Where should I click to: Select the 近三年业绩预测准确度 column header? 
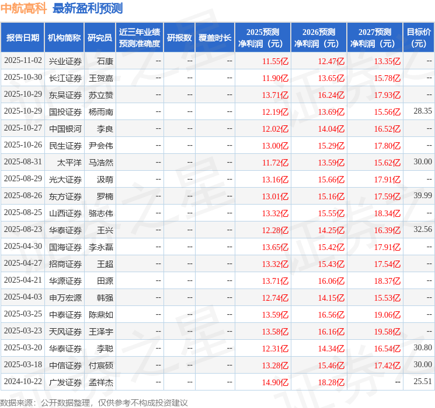coord(139,38)
